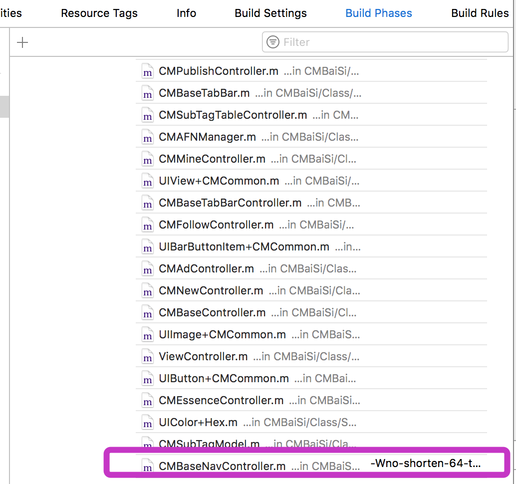Click the plus add build phase button
Image resolution: width=516 pixels, height=484 pixels.
22,42
